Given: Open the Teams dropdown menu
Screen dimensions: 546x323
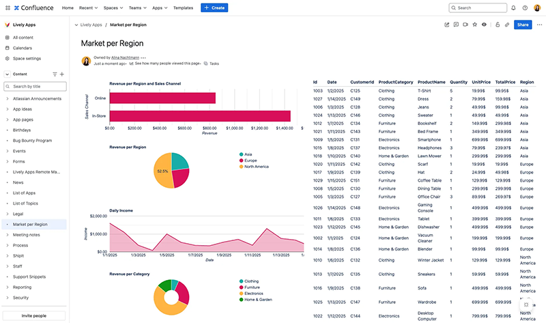Looking at the screenshot, I should pyautogui.click(x=138, y=8).
